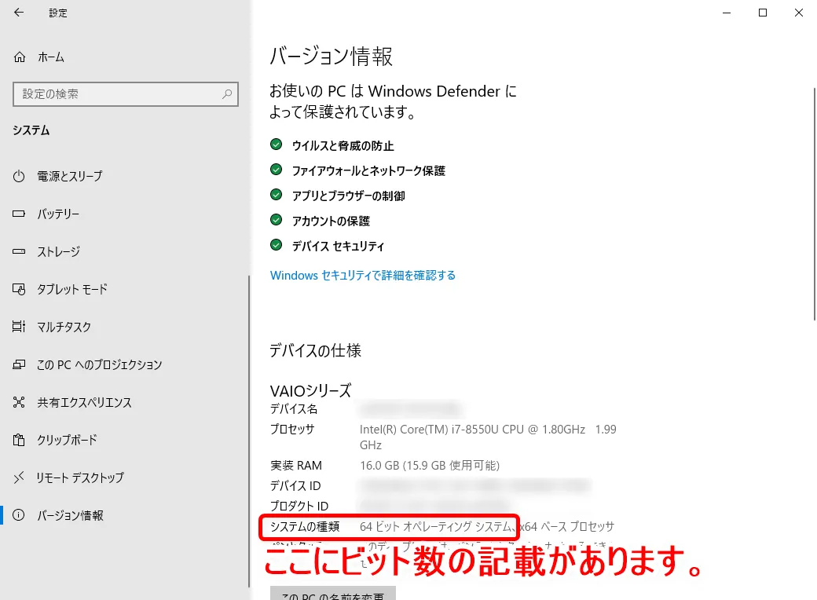The height and width of the screenshot is (600, 817).
Task: Click デバイス セキュリティ text
Action: click(x=338, y=246)
